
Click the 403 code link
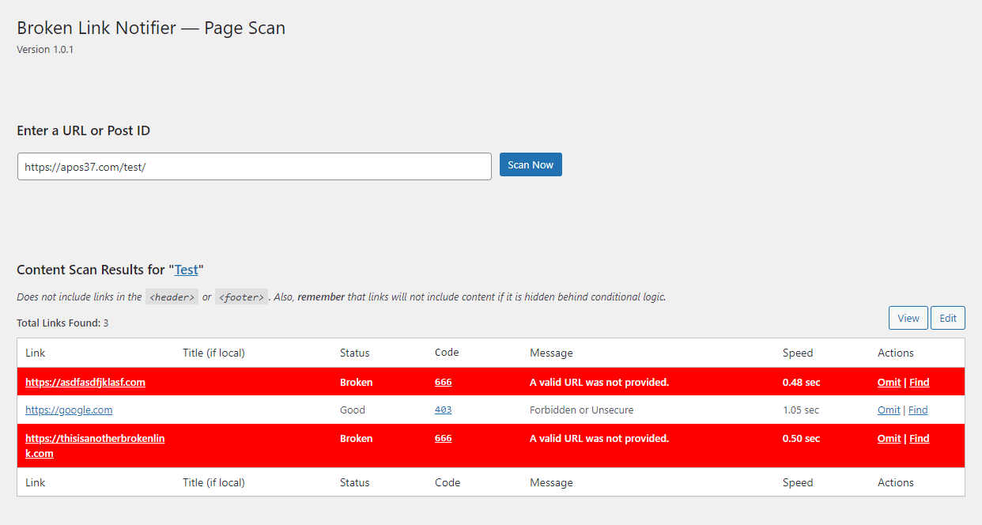click(x=443, y=410)
